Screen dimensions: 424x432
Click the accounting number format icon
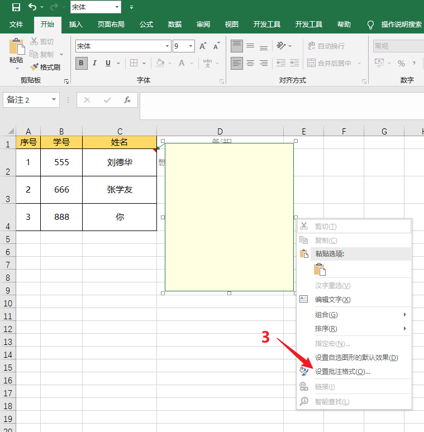(379, 63)
